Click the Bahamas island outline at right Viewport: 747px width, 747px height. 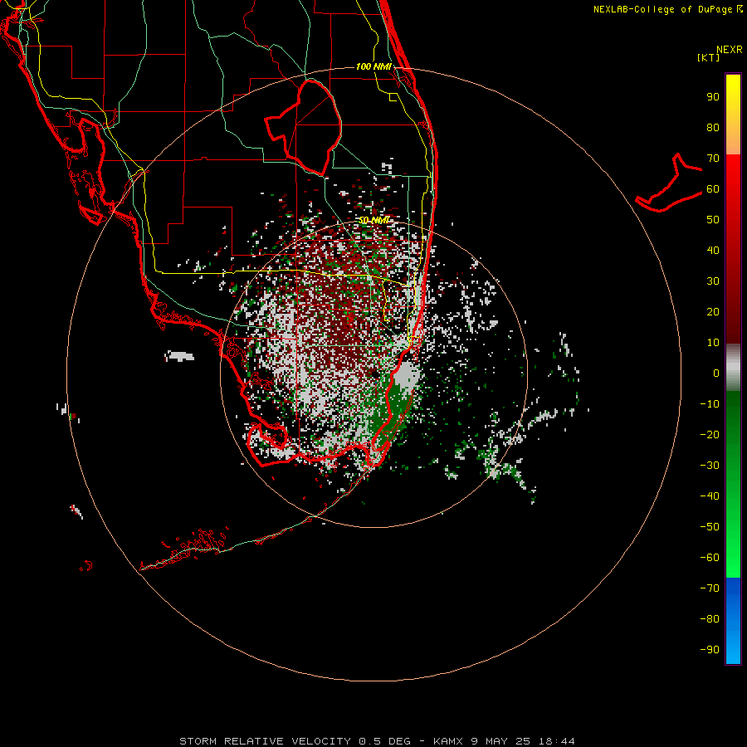click(x=669, y=184)
